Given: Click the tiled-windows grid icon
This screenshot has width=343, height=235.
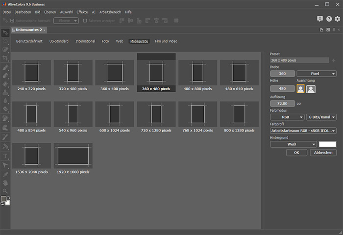Looking at the screenshot, I should point(328,30).
